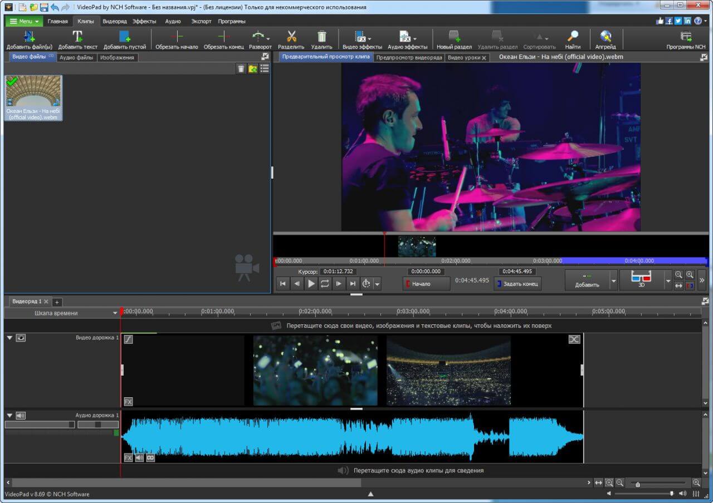Open the playback speed dropdown arrow
713x503 pixels.
click(x=377, y=284)
